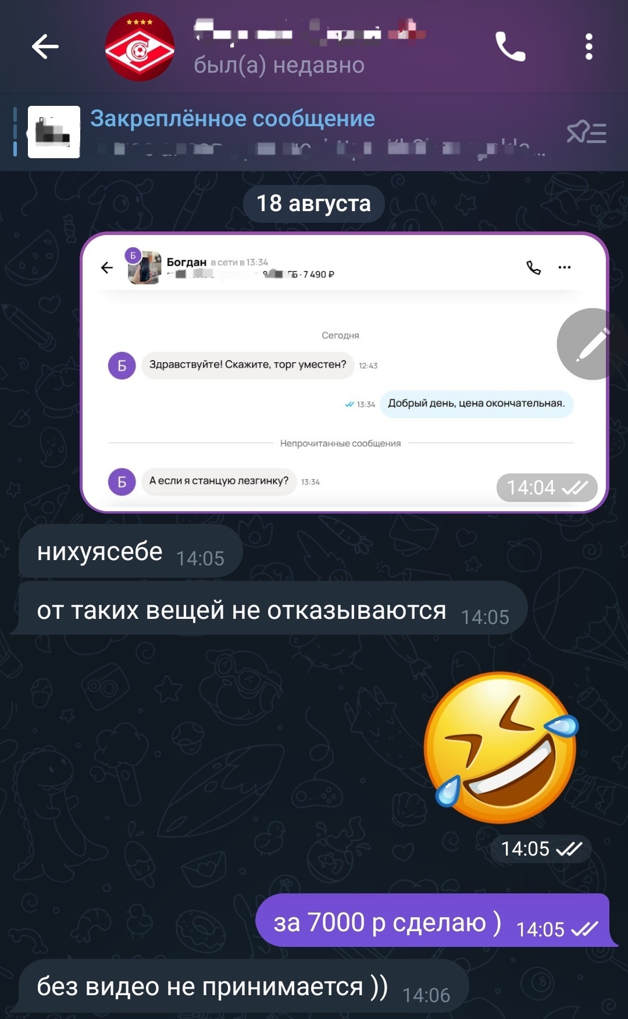628x1019 pixels.
Task: Open the Spartak logo profile avatar
Action: (140, 47)
